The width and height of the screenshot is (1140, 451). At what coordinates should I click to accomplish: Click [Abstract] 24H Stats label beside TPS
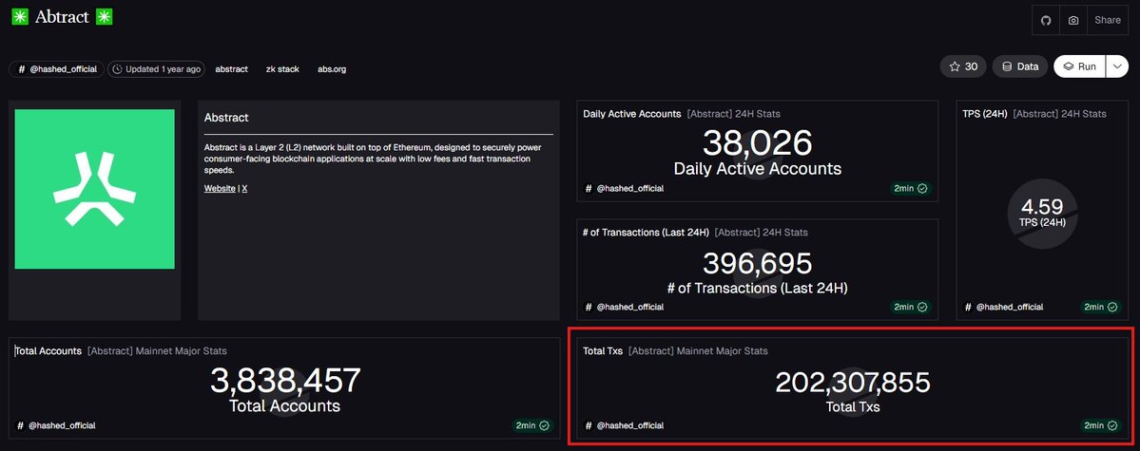click(x=1060, y=114)
